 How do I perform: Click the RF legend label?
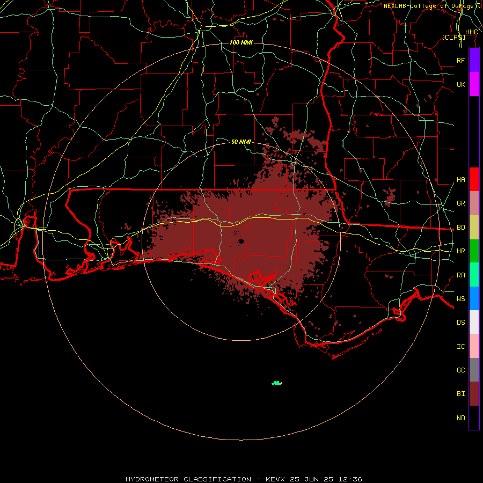[x=460, y=60]
